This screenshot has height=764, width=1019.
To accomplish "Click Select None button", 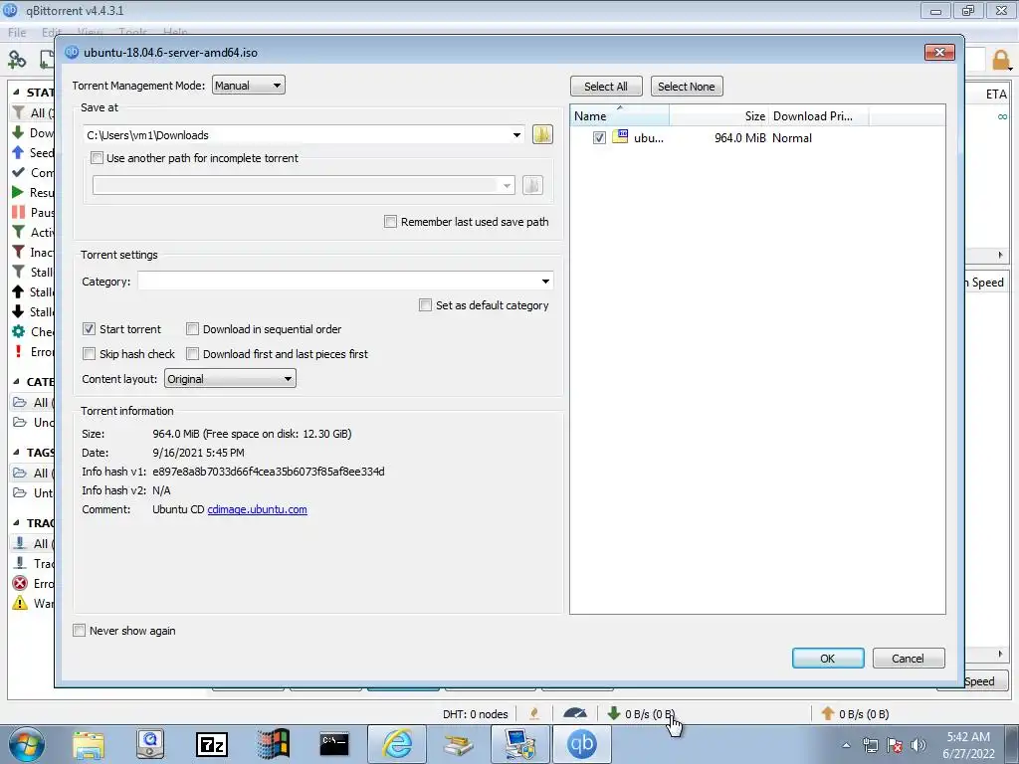I will [687, 87].
